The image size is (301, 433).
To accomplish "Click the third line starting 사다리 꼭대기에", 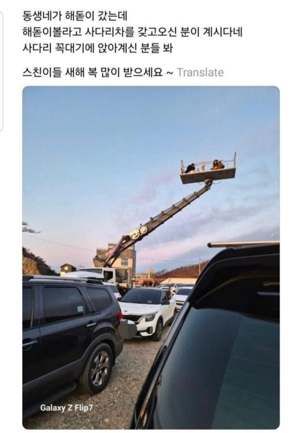I will coord(97,48).
